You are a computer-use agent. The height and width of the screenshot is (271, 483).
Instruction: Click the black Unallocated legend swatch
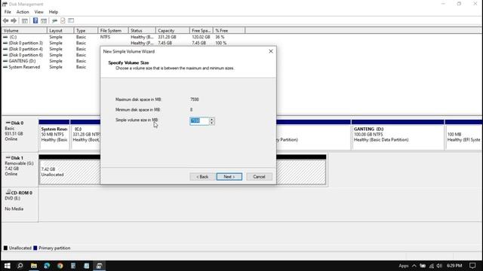(x=5, y=248)
